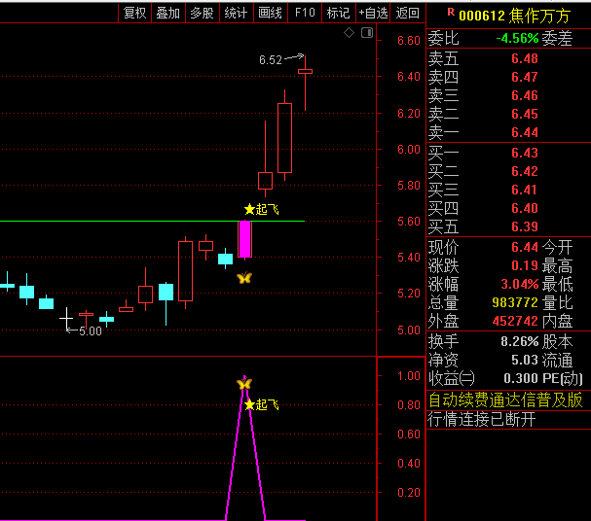Screen dimensions: 591x521
Task: Click the 净资 value 5.03
Action: [525, 360]
